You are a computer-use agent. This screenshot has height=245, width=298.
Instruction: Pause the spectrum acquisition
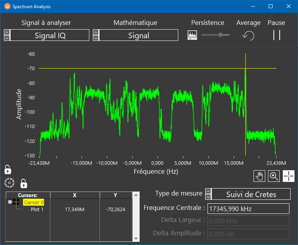coord(277,35)
